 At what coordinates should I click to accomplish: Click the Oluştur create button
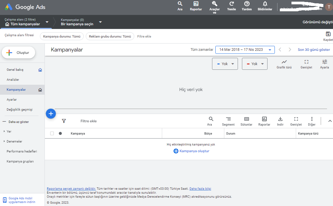click(x=19, y=53)
